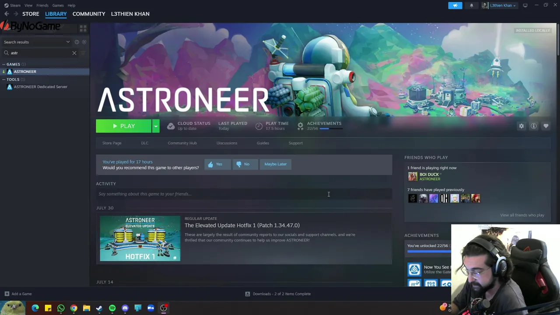The height and width of the screenshot is (315, 560).
Task: Go to the STORE tab
Action: pos(31,14)
